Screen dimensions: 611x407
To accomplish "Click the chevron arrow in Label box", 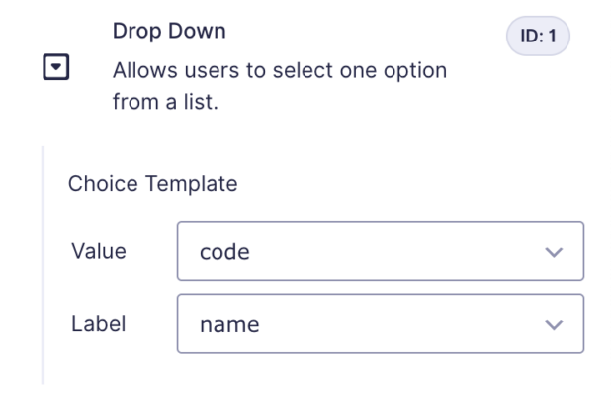I will click(554, 325).
